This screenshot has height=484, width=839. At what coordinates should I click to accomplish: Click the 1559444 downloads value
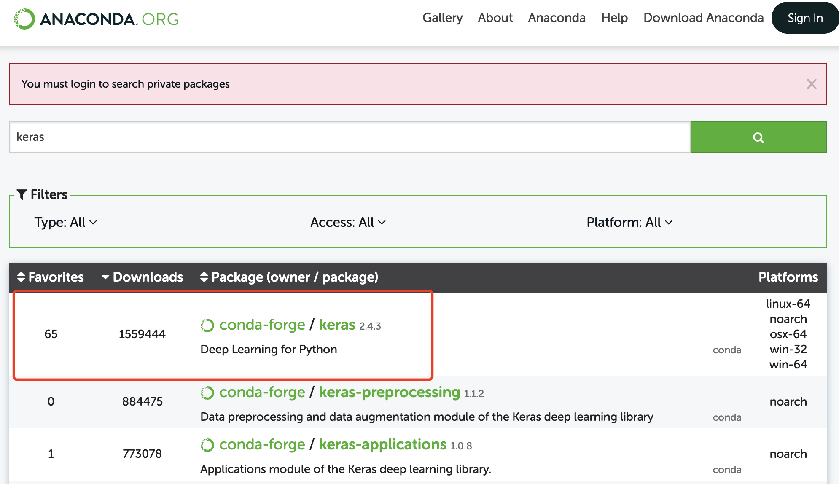pyautogui.click(x=142, y=334)
